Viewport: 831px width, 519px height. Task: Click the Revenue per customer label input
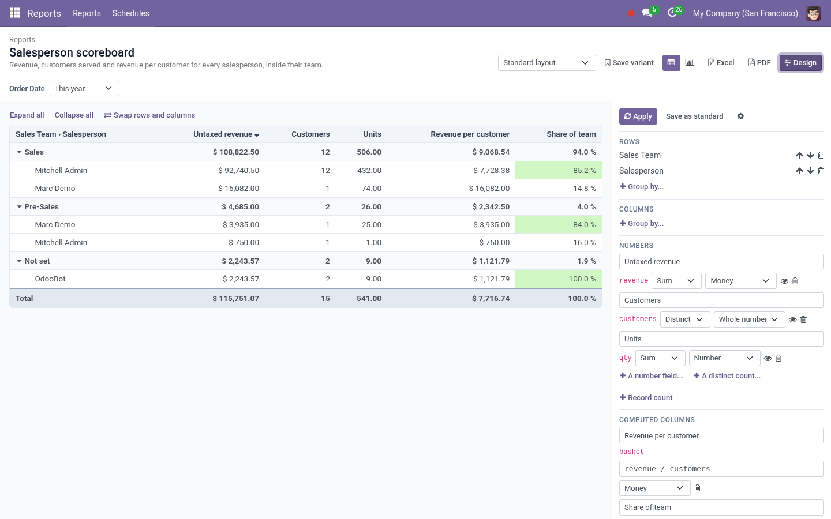[721, 436]
